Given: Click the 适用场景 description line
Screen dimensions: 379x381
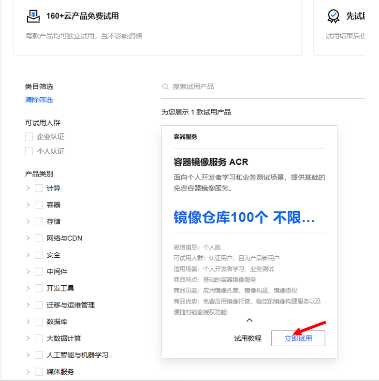Looking at the screenshot, I should 223,269.
